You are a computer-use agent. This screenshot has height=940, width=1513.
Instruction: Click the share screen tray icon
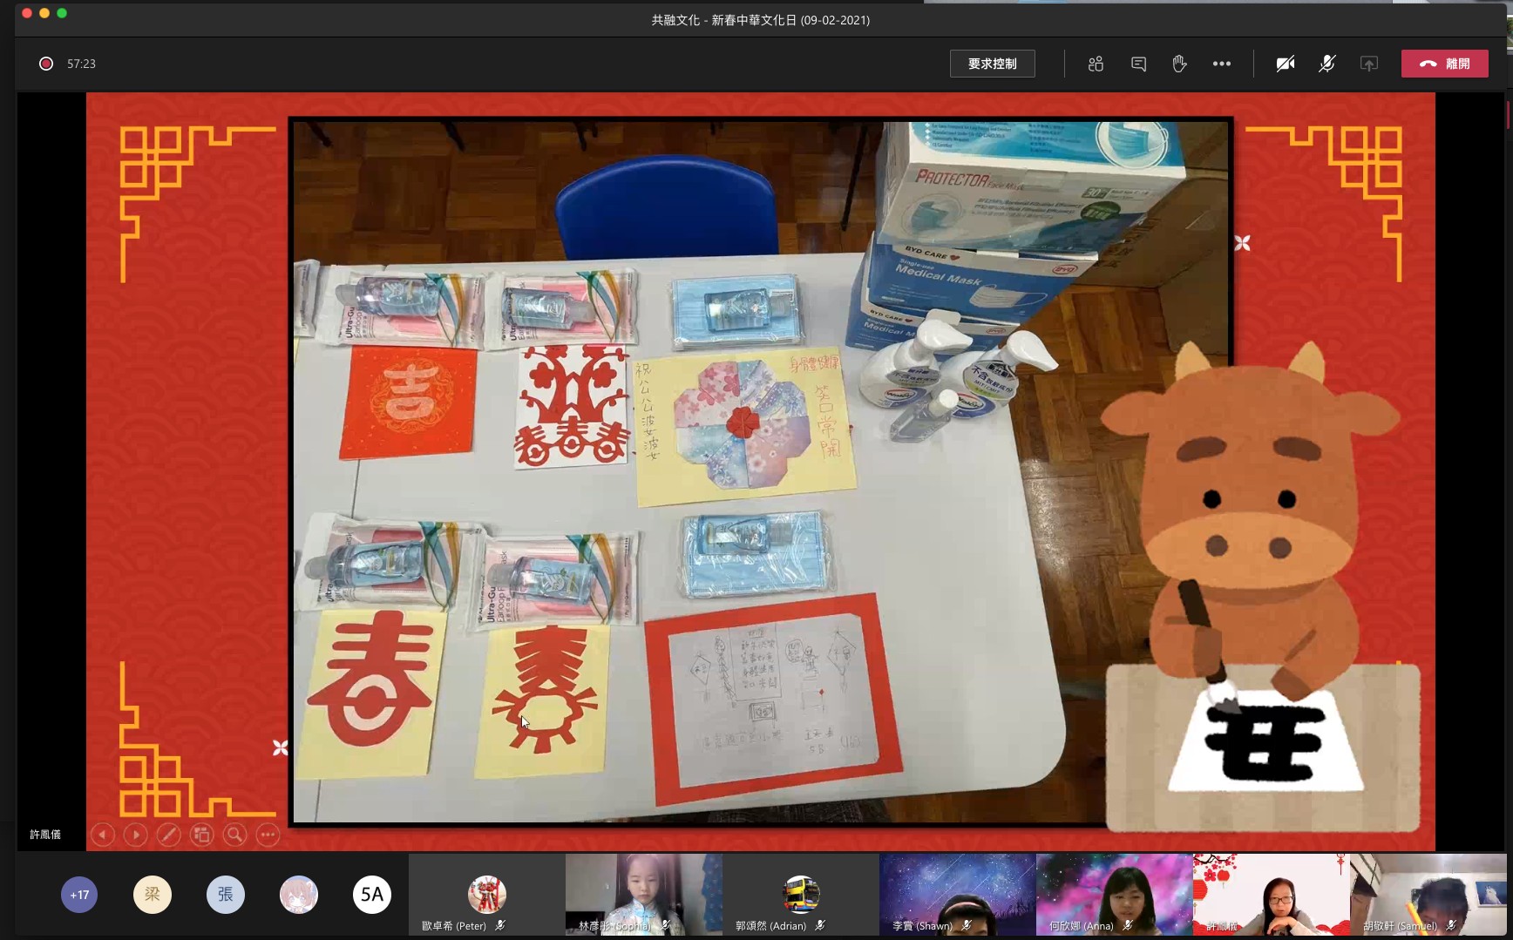click(x=1369, y=64)
